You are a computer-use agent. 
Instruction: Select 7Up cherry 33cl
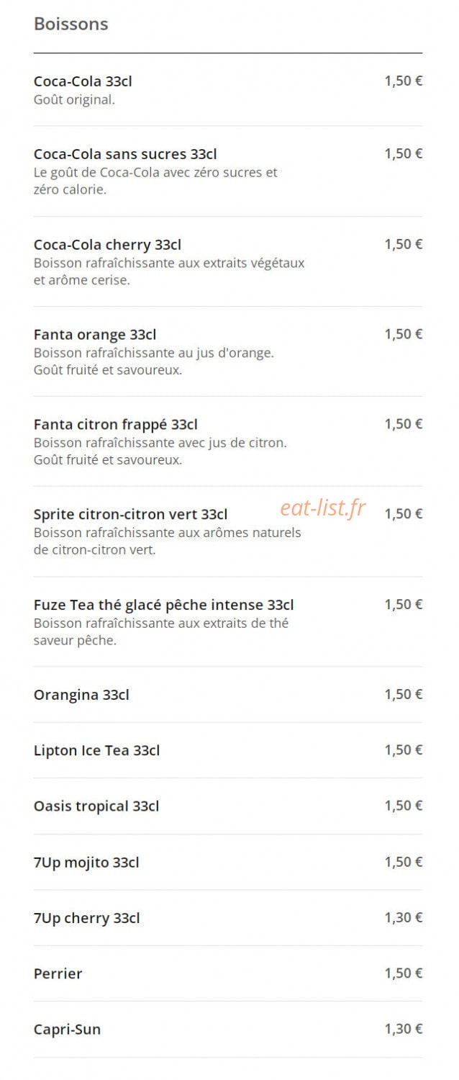(227, 918)
